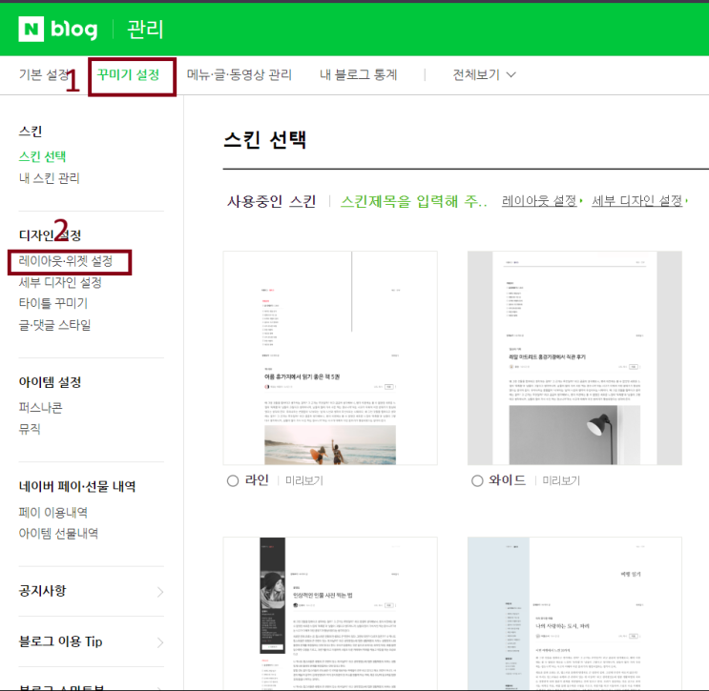Image resolution: width=709 pixels, height=691 pixels.
Task: Switch to 꾸미기 설정 tab
Action: click(129, 74)
